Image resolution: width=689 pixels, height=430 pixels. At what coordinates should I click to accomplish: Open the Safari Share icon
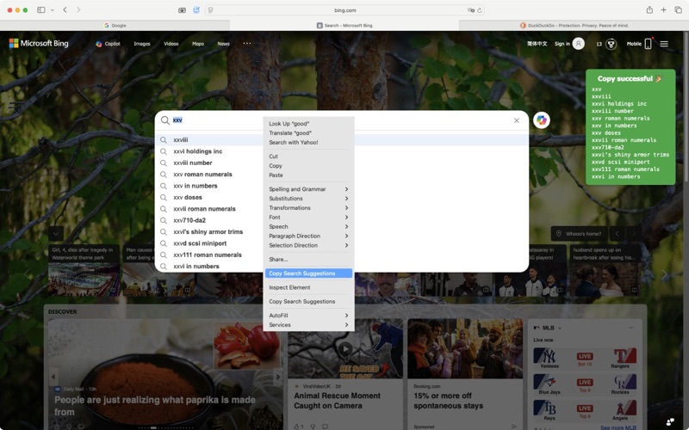tap(649, 10)
